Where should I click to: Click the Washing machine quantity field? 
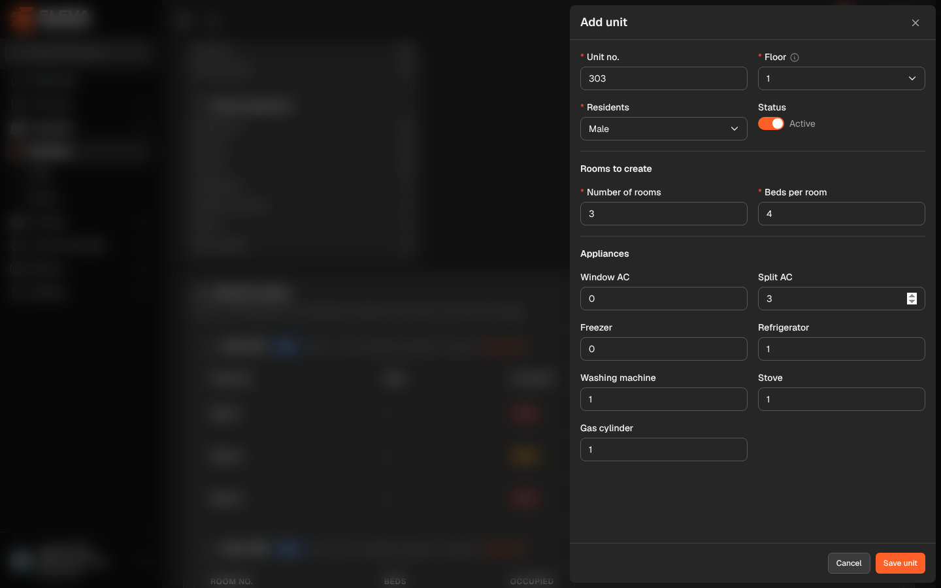click(x=663, y=399)
